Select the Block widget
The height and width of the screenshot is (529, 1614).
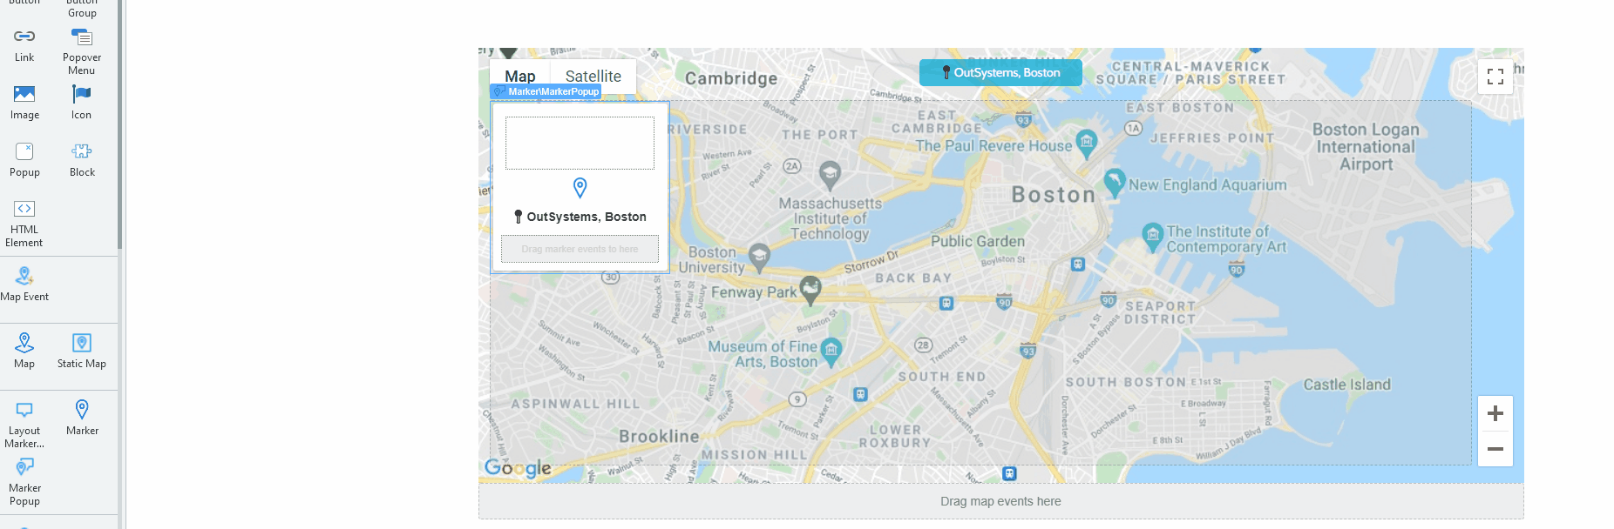coord(82,160)
